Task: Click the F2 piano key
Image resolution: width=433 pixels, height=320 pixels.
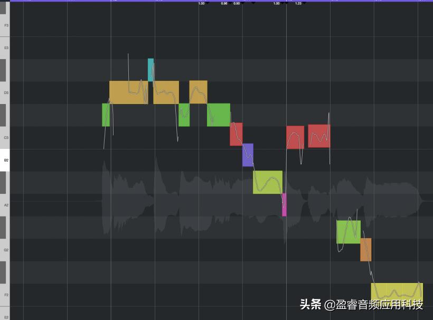Action: pyautogui.click(x=5, y=295)
